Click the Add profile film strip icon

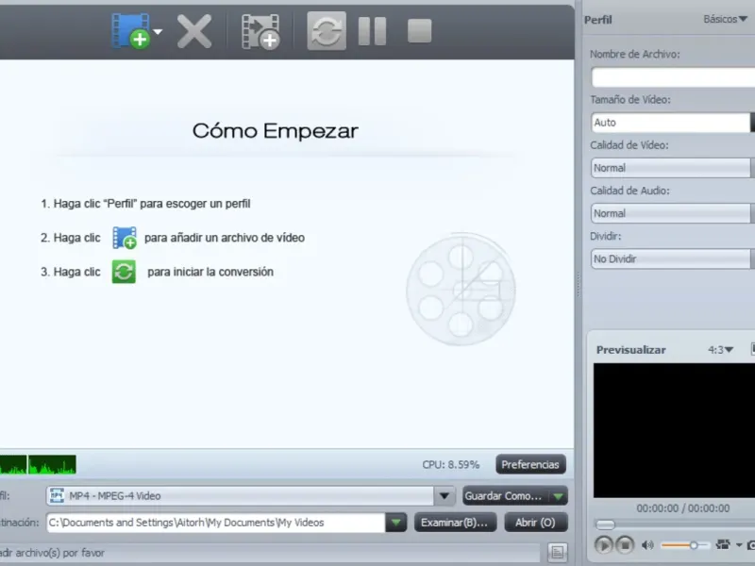pos(260,32)
